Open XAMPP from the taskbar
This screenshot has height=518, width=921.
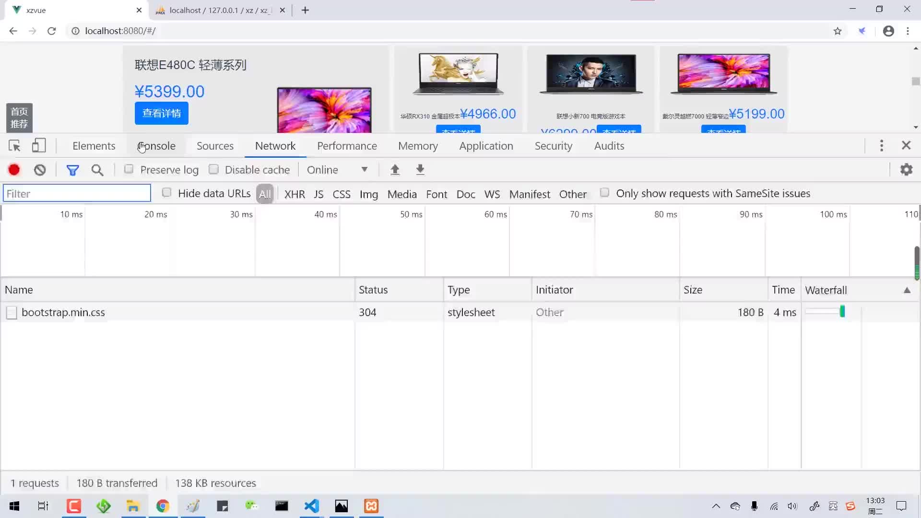371,506
